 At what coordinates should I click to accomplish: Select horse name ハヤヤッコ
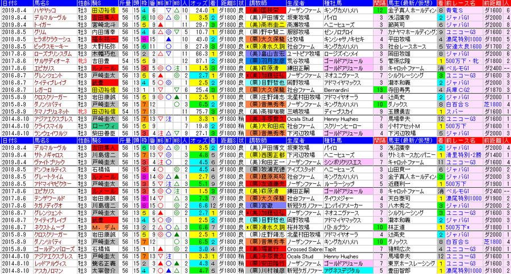pos(45,10)
